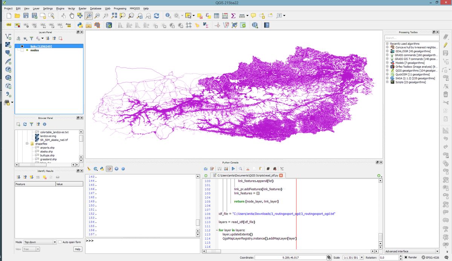Screen dimensions: 452x261
Task: Click the Identify Features tool
Action: [x=168, y=16]
